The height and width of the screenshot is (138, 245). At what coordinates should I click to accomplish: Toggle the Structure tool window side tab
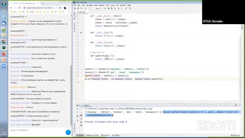74,27
